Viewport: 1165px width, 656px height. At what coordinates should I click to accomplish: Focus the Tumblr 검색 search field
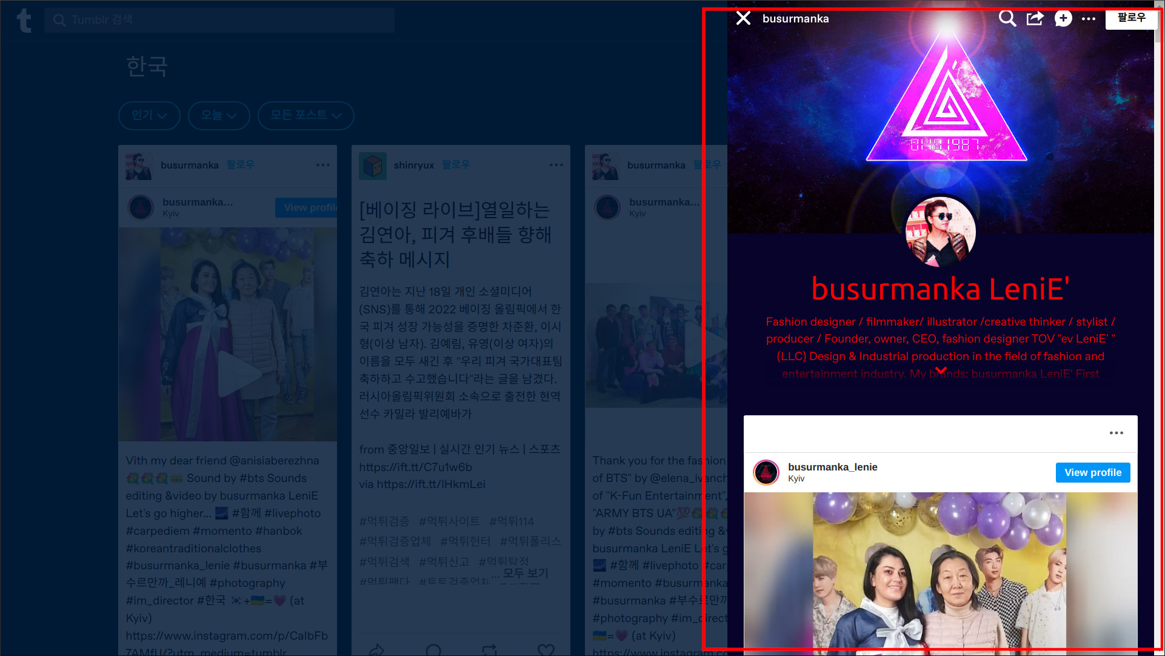point(219,20)
